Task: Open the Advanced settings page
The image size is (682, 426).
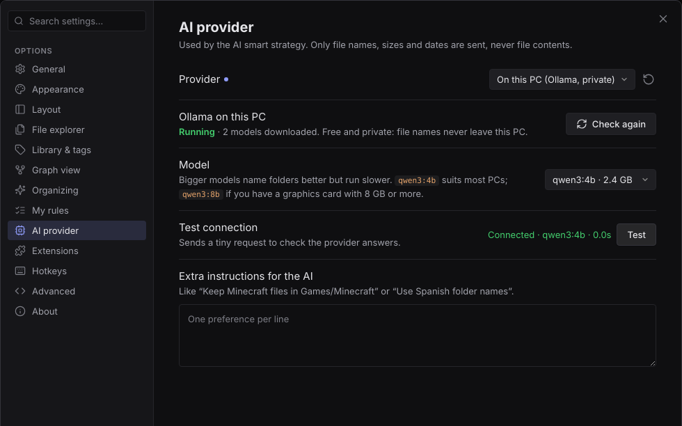Action: tap(77, 291)
